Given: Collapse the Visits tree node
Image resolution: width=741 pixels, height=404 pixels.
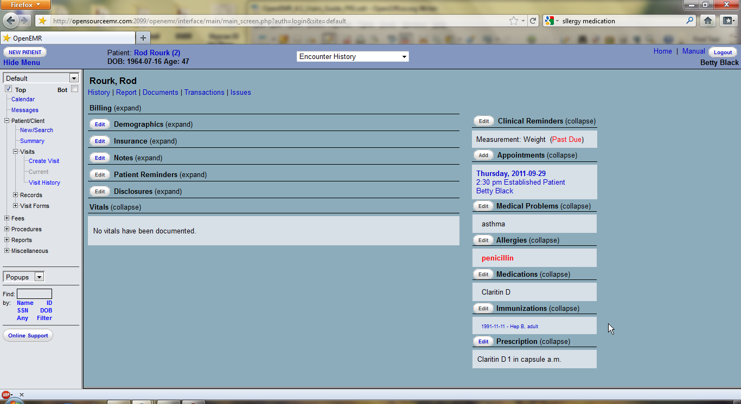Looking at the screenshot, I should [x=16, y=152].
